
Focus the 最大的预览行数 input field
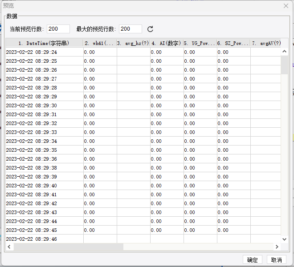pyautogui.click(x=131, y=29)
